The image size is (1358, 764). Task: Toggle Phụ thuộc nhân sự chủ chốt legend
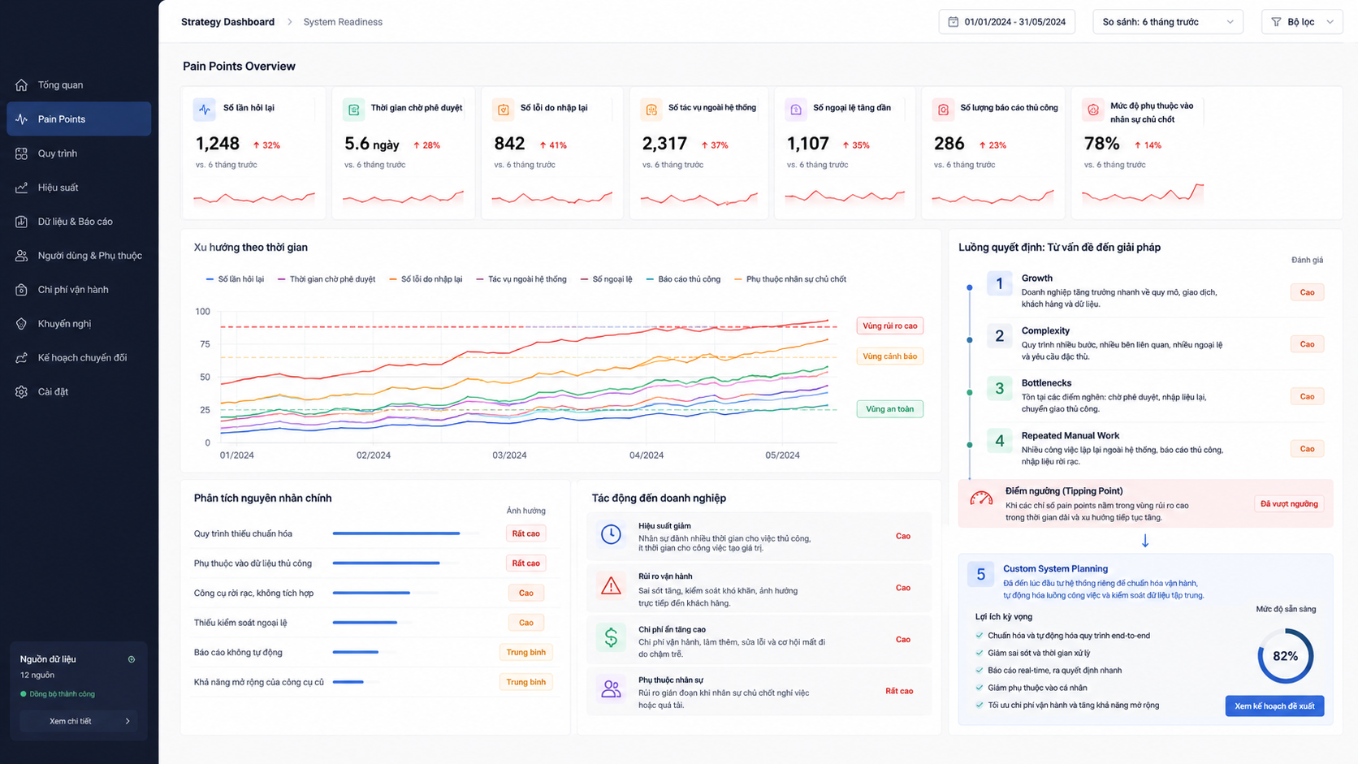[x=790, y=279]
